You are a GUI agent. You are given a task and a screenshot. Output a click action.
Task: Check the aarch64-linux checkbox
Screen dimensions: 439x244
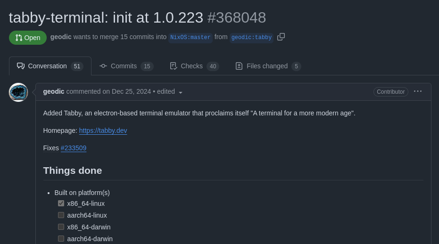tap(61, 215)
